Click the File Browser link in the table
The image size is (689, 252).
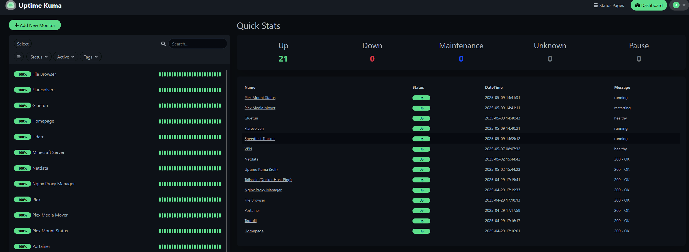tap(255, 200)
